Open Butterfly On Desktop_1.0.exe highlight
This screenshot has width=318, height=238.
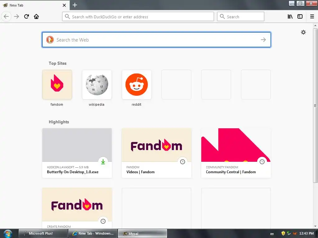(77, 153)
